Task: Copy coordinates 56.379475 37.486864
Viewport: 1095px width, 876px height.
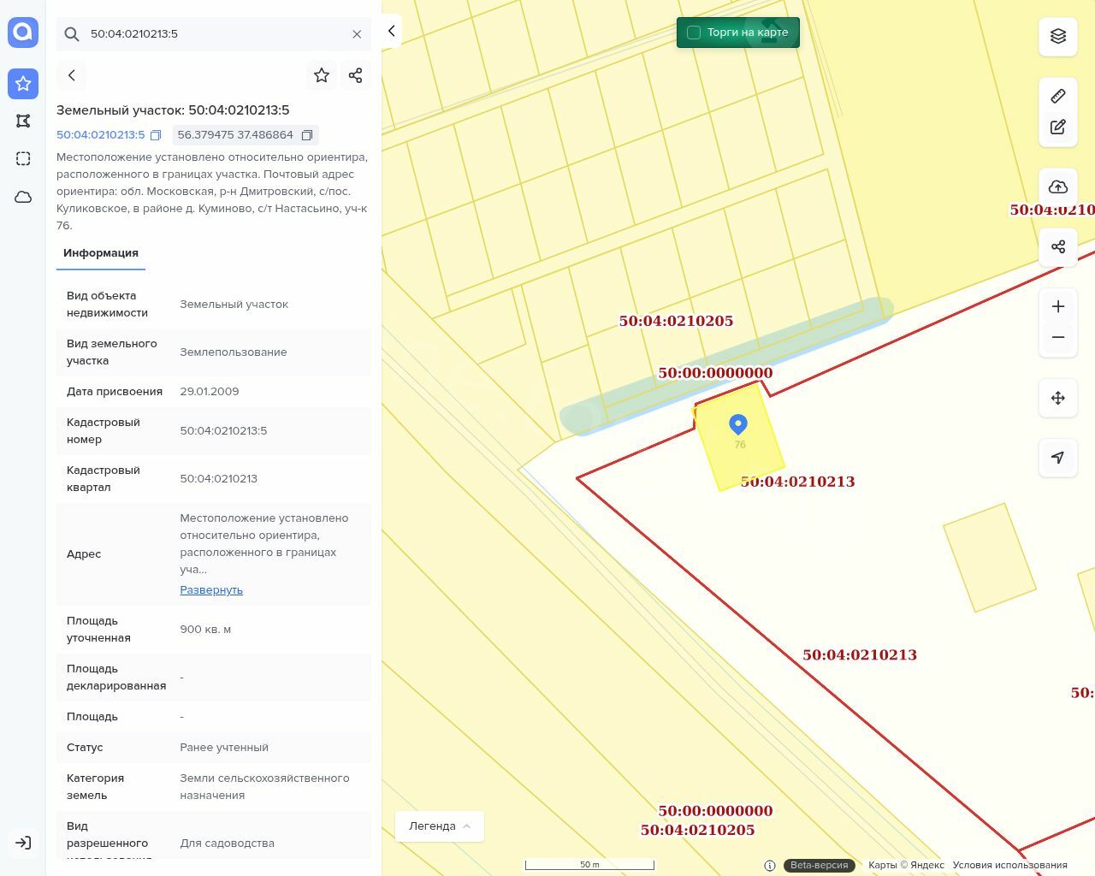Action: [x=307, y=135]
